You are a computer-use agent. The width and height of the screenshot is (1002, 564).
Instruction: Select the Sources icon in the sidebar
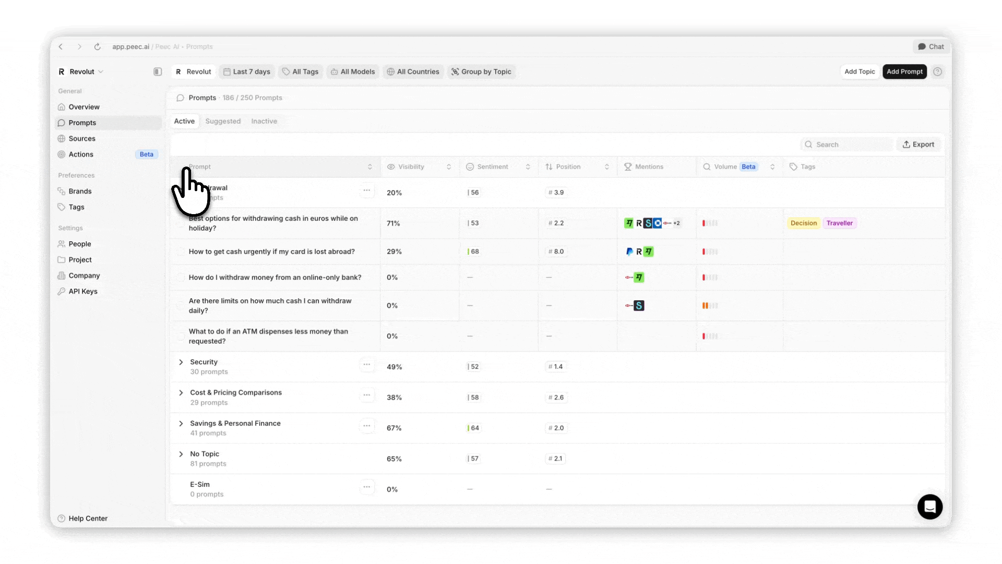click(x=61, y=138)
